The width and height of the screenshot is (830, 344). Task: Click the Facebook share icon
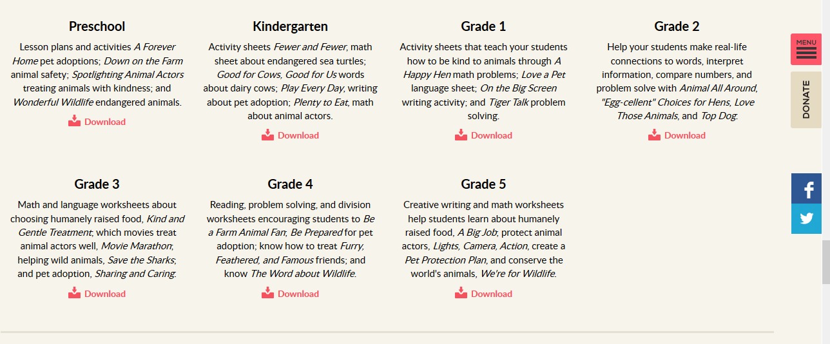pos(806,189)
